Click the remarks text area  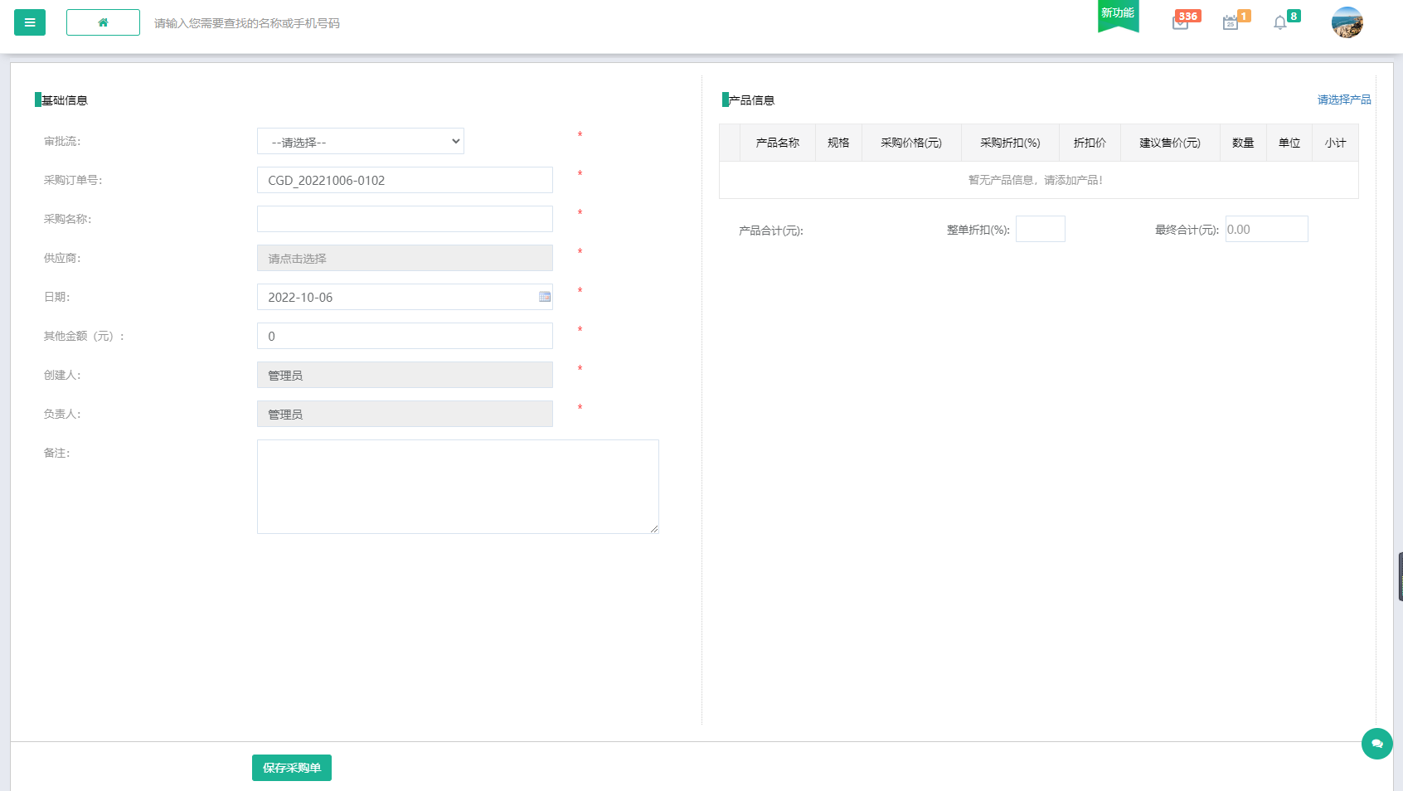coord(458,487)
